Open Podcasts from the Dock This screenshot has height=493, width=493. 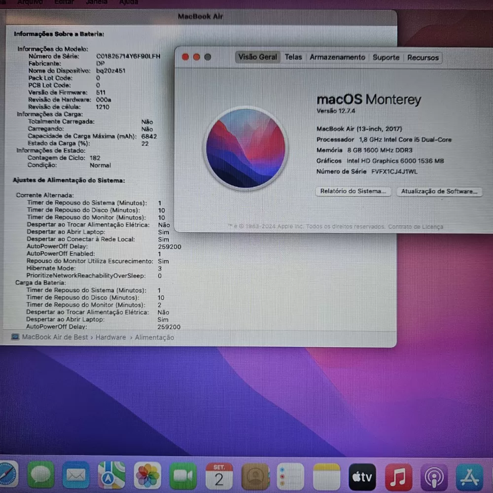tap(434, 477)
